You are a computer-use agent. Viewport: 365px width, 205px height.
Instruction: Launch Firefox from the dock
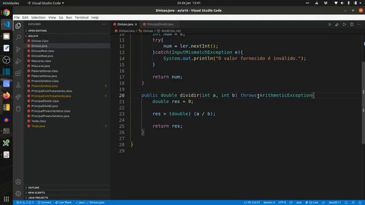pyautogui.click(x=6, y=95)
